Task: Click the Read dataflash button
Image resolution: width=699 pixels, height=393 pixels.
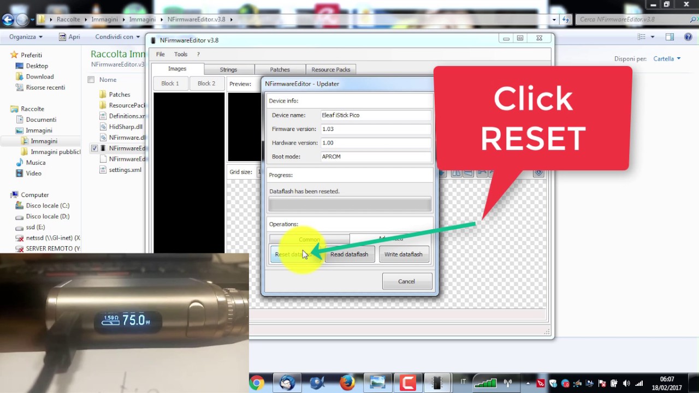Action: click(349, 254)
